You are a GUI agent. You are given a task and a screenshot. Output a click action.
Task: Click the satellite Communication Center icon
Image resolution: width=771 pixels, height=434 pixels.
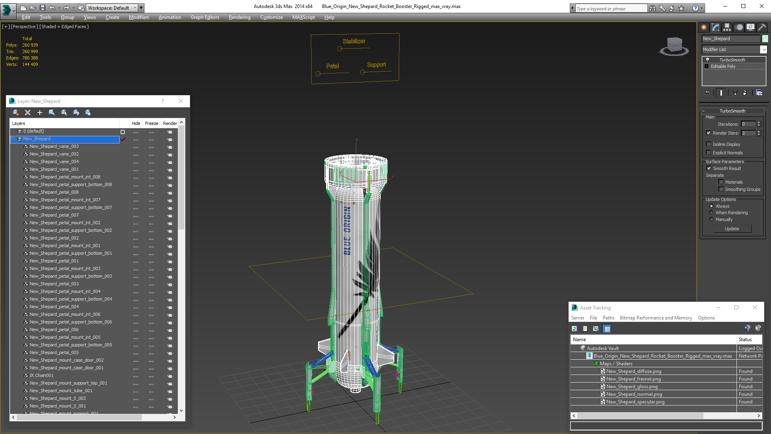pos(672,8)
